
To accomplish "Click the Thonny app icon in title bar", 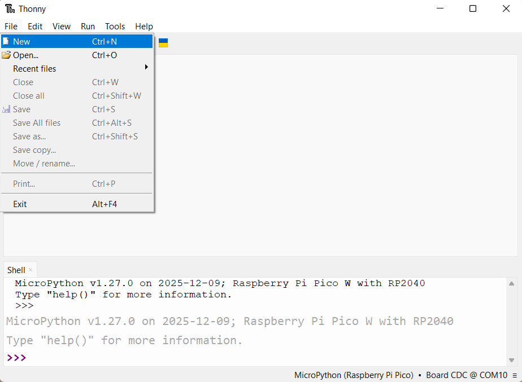I will (x=10, y=8).
